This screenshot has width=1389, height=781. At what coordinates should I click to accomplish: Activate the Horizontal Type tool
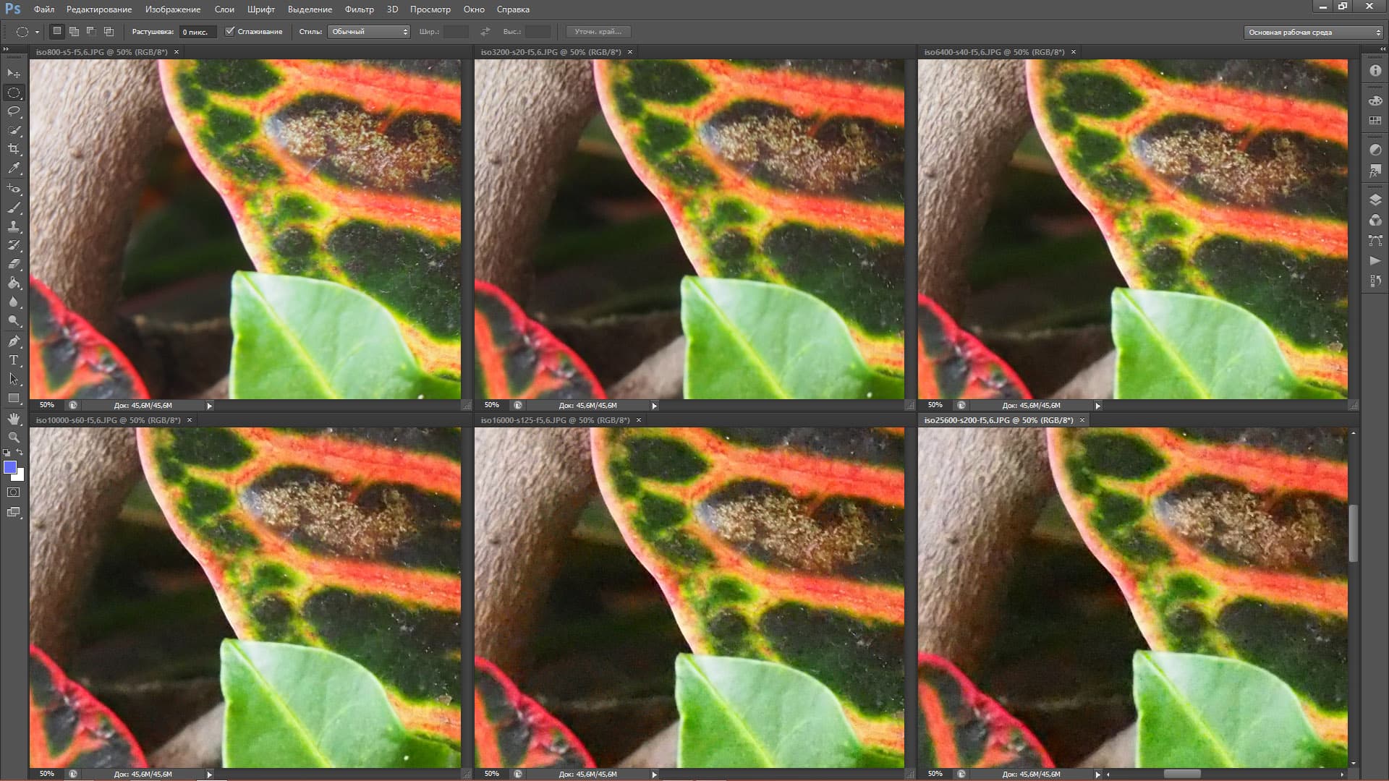(x=14, y=360)
